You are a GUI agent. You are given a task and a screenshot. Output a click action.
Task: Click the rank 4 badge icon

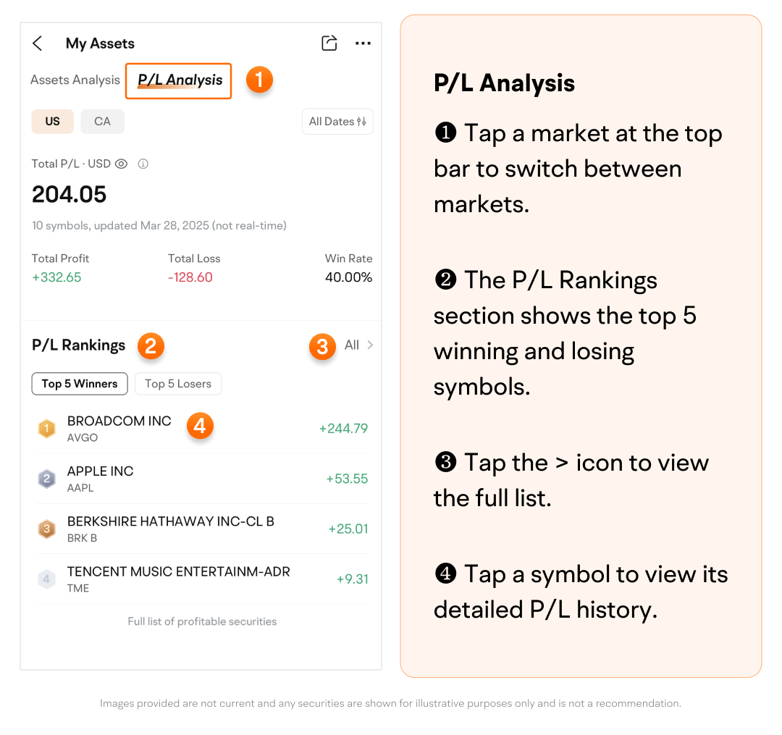pyautogui.click(x=47, y=579)
